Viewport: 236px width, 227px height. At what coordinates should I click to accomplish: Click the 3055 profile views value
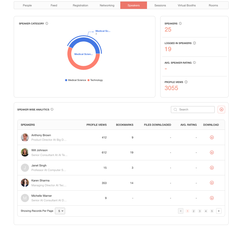[171, 88]
